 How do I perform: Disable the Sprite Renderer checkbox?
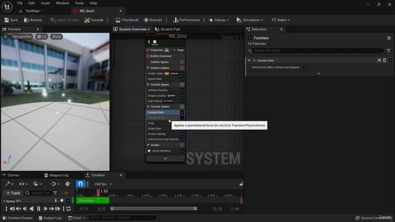(x=182, y=150)
